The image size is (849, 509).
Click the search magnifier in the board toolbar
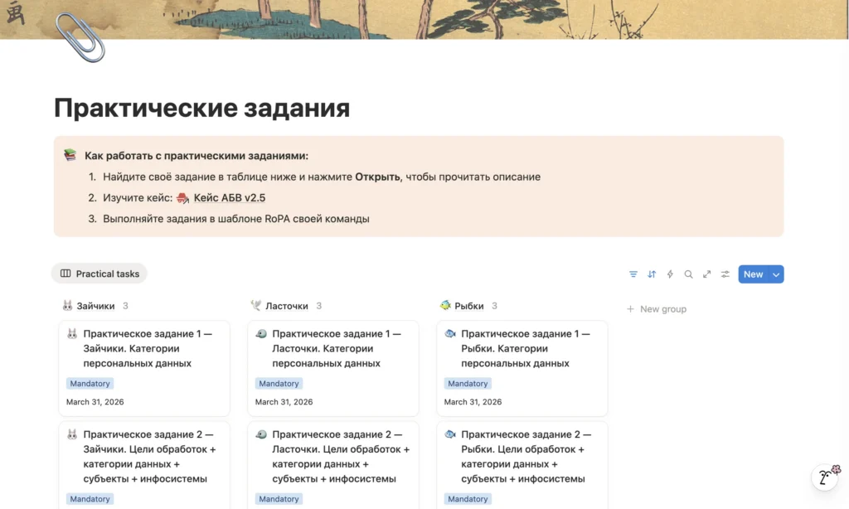pyautogui.click(x=688, y=274)
